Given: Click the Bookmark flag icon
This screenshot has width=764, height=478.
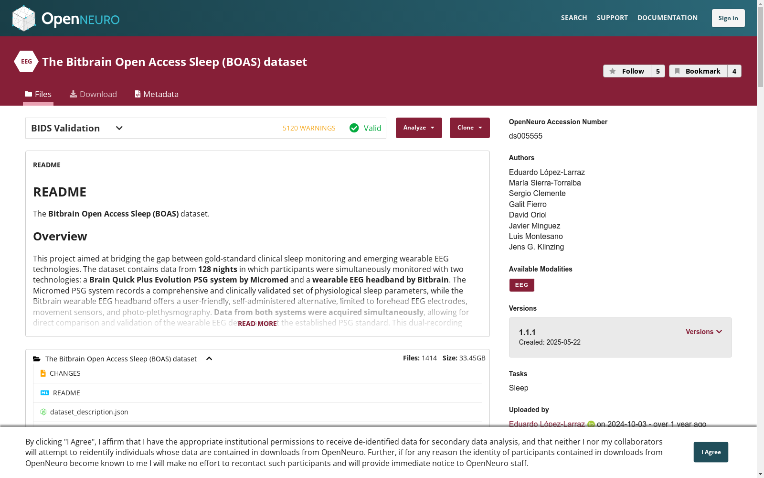Looking at the screenshot, I should (677, 71).
